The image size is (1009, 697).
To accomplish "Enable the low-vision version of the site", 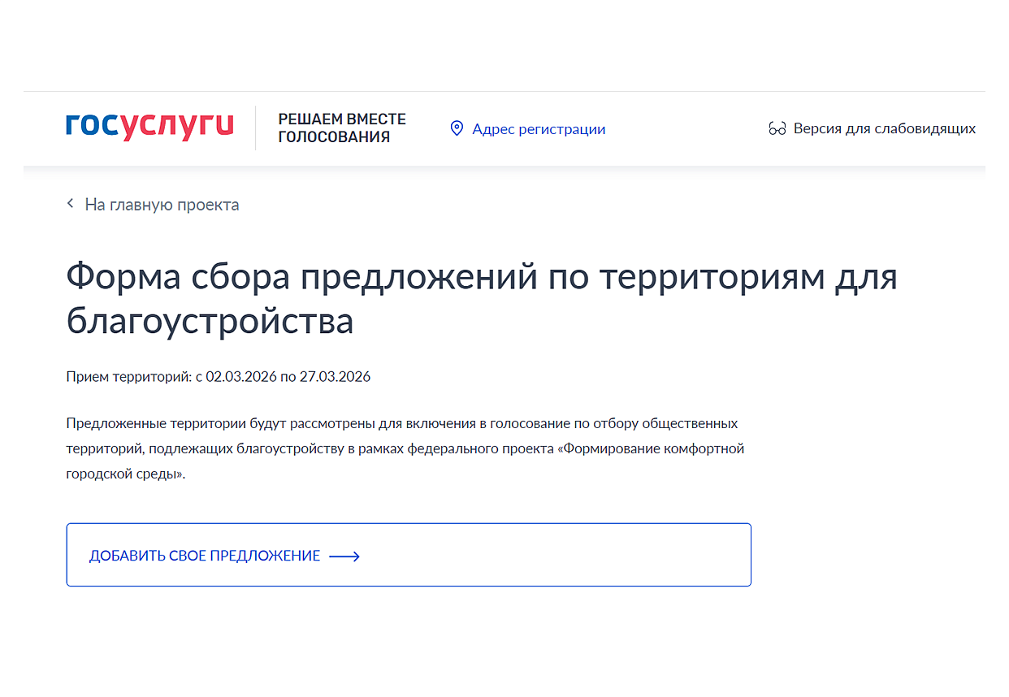I will pyautogui.click(x=885, y=128).
